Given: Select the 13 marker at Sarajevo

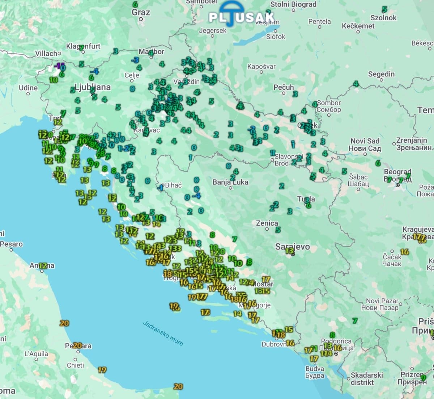Looking at the screenshot, I should (289, 251).
